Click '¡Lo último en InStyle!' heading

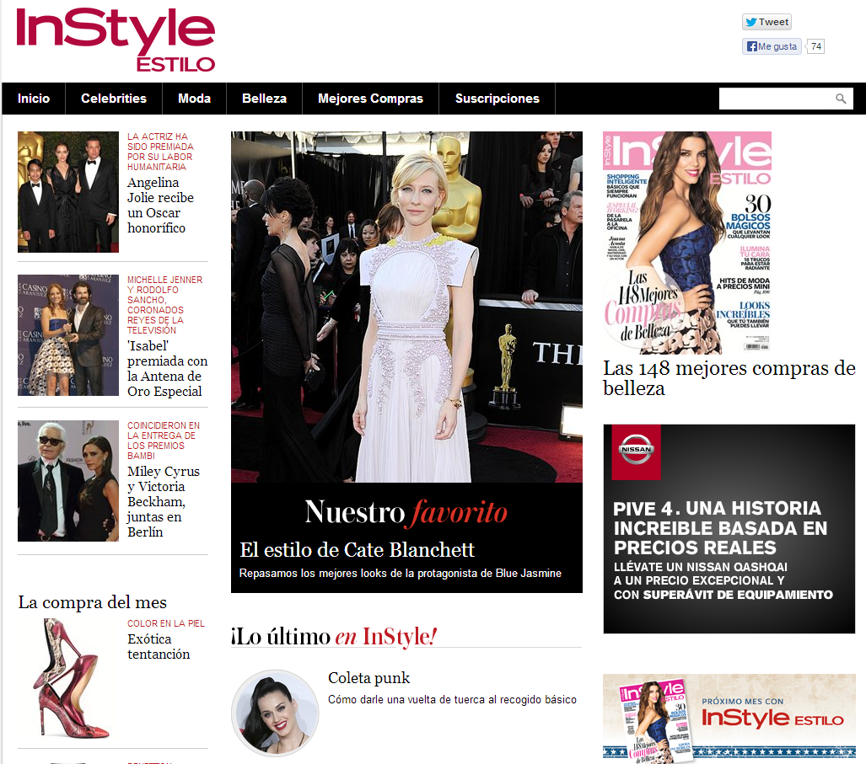pyautogui.click(x=334, y=637)
